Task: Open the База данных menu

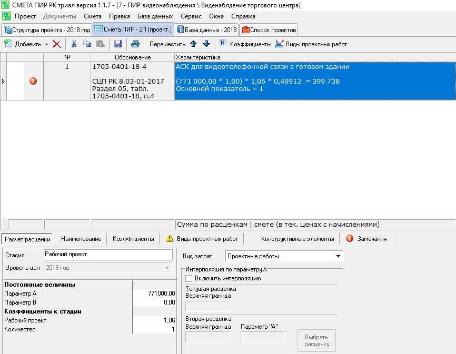Action: click(x=155, y=16)
